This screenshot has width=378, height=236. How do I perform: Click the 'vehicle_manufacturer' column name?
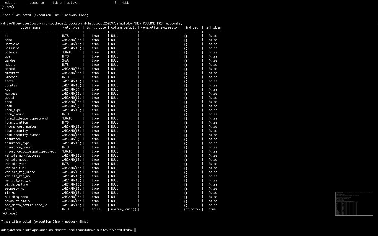click(22, 155)
